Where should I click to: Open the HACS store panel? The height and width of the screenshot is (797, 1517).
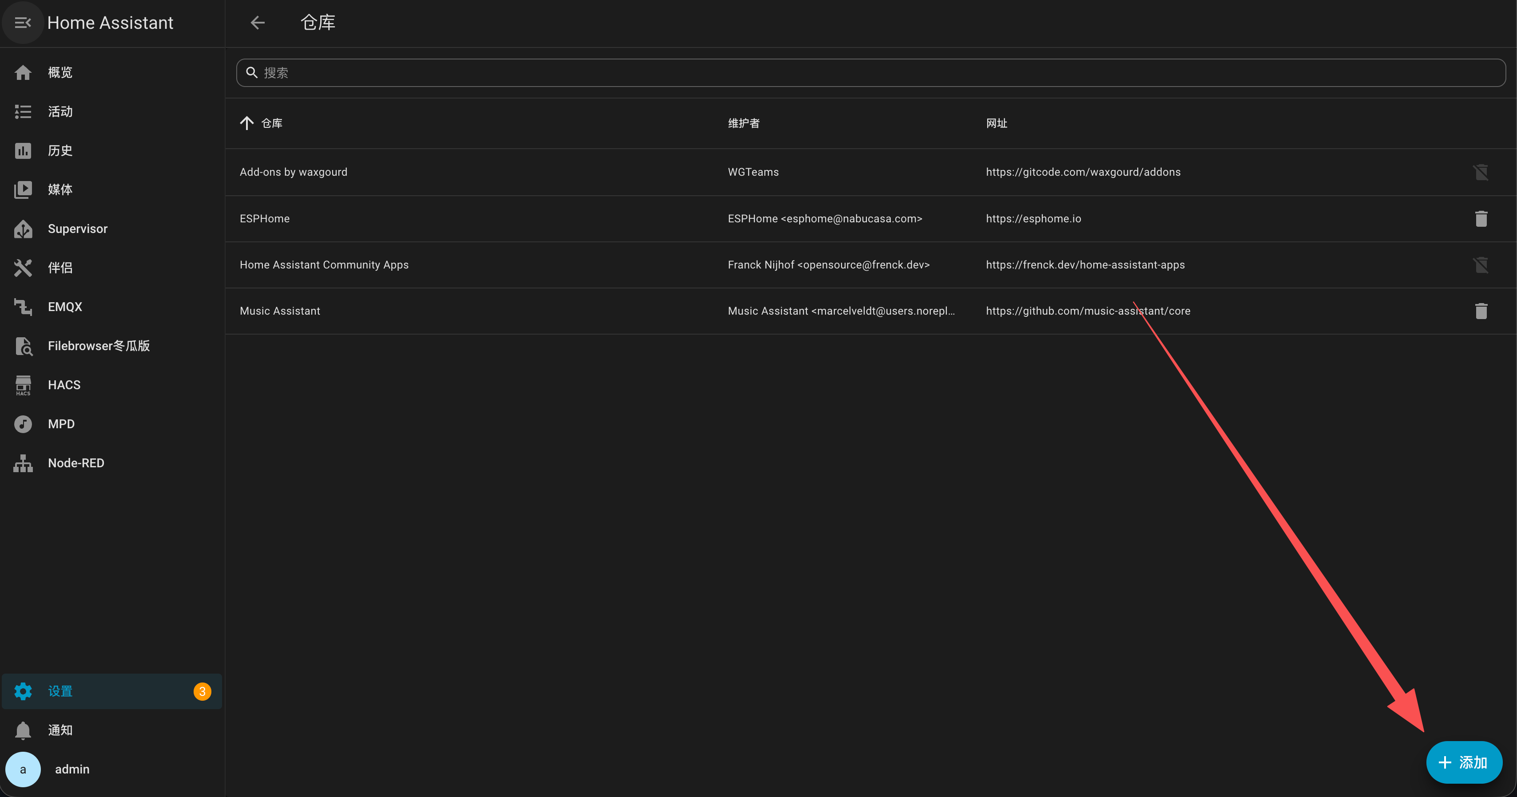pos(112,385)
